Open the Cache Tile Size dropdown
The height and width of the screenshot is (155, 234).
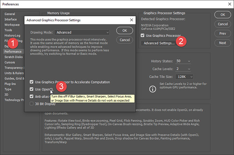[x=184, y=77]
